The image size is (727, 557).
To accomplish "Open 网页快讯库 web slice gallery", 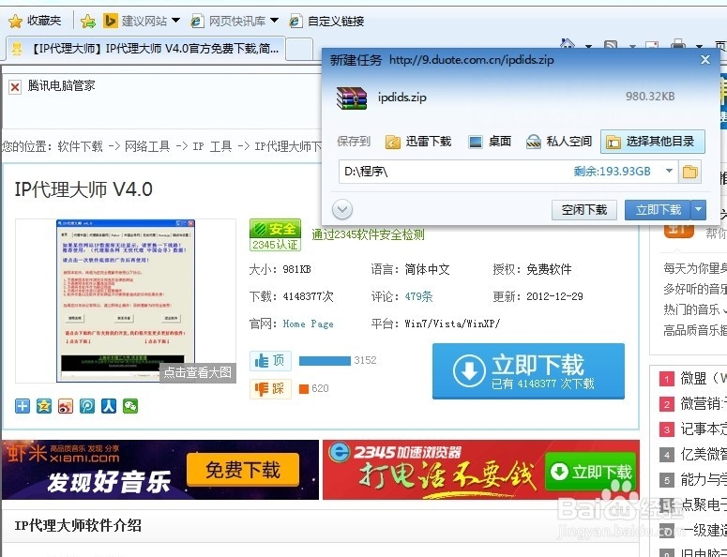I will [x=229, y=21].
